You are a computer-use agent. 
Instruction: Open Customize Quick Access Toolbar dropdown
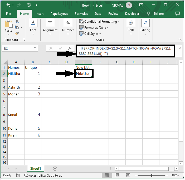36,5
